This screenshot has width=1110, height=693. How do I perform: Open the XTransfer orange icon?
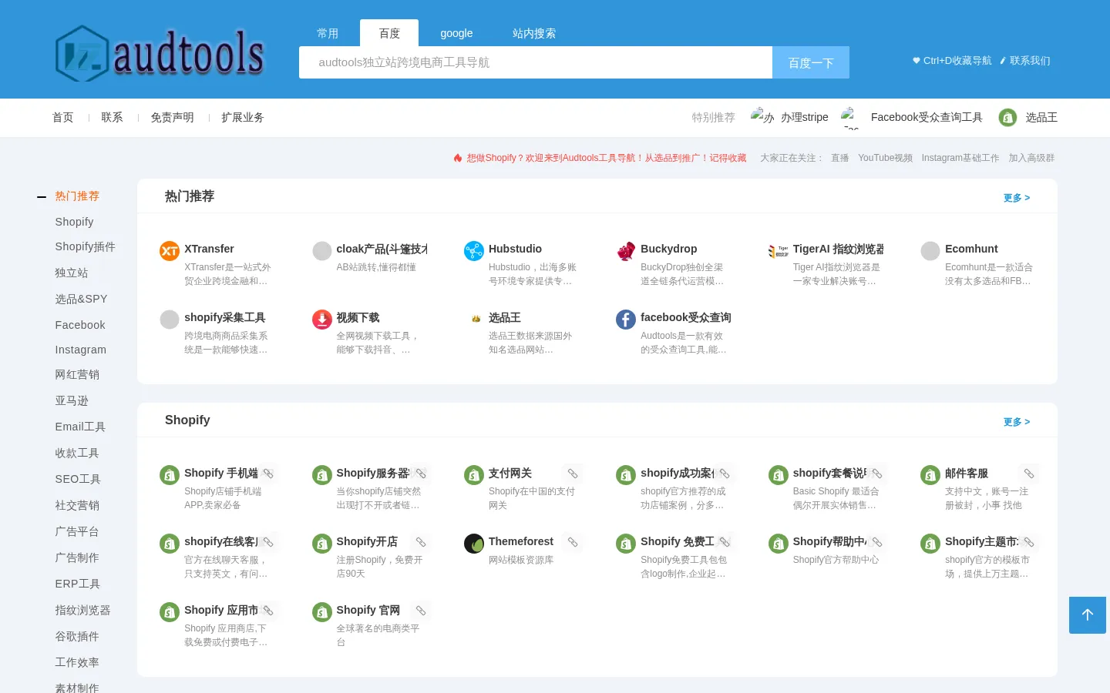[170, 251]
